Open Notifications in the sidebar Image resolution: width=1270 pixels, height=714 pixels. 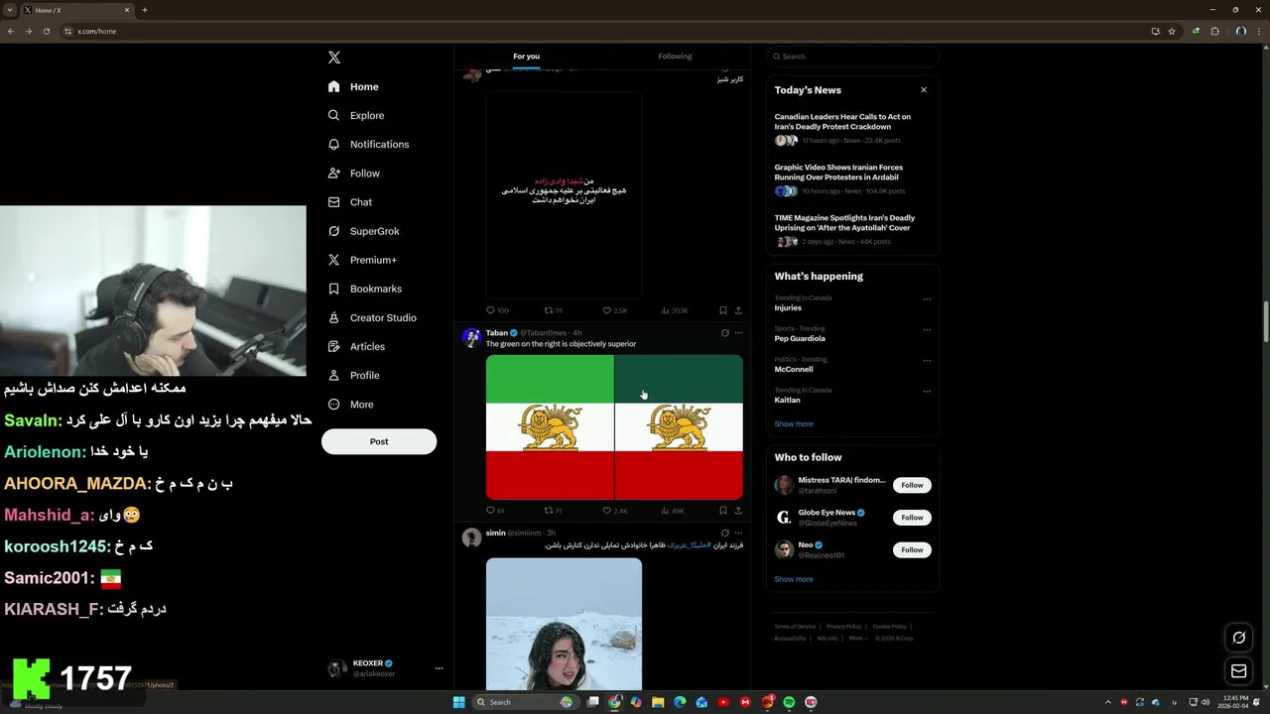click(x=368, y=145)
